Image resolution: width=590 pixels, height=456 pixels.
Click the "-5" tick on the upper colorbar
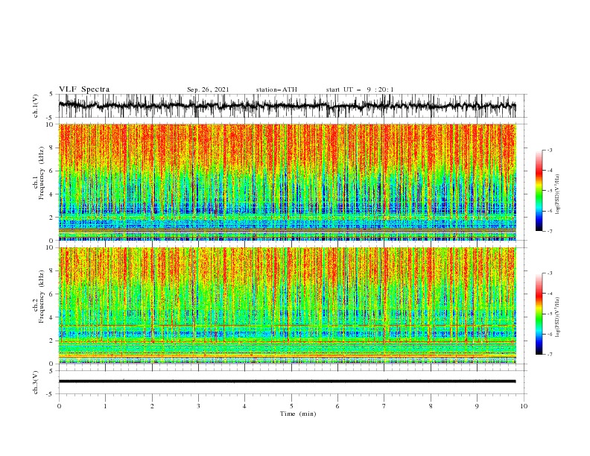click(x=549, y=191)
